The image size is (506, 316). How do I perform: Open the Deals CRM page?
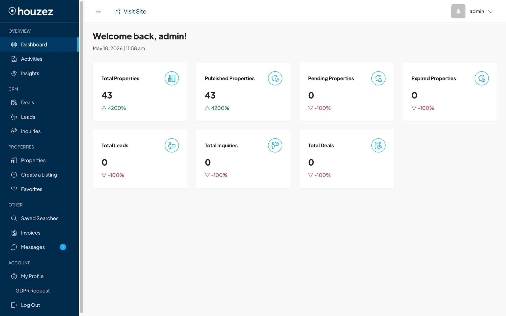[x=39, y=102]
